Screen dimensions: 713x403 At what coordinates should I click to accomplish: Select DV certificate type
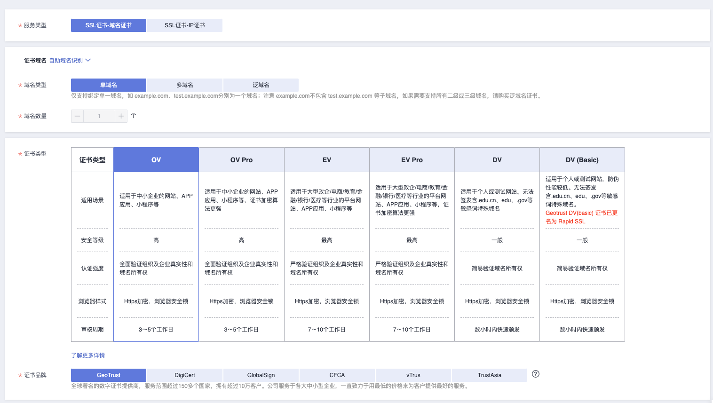pos(497,160)
